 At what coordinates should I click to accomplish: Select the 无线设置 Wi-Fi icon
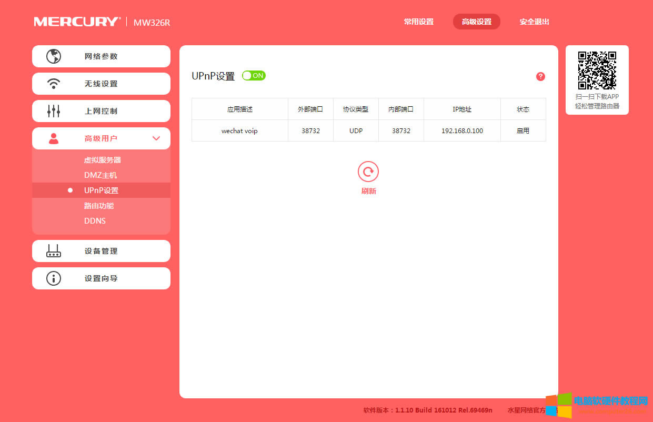pyautogui.click(x=53, y=83)
